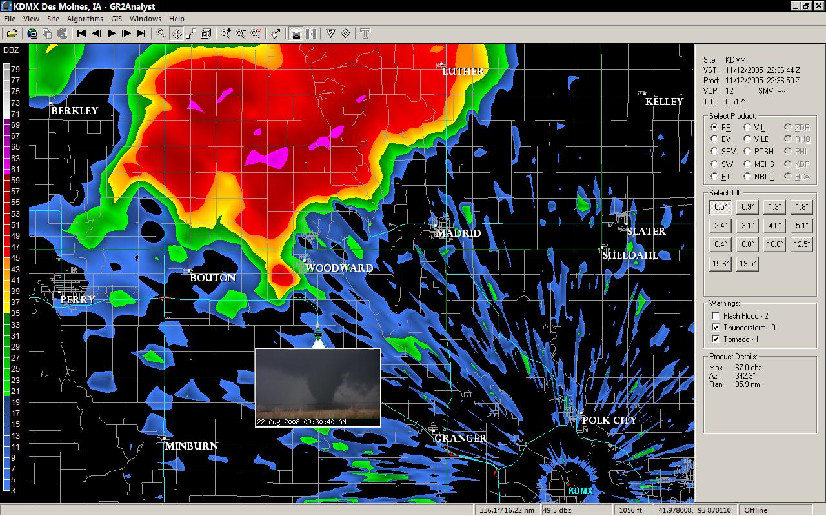The width and height of the screenshot is (826, 516).
Task: Switch to the 1.3° tilt
Action: tap(774, 207)
